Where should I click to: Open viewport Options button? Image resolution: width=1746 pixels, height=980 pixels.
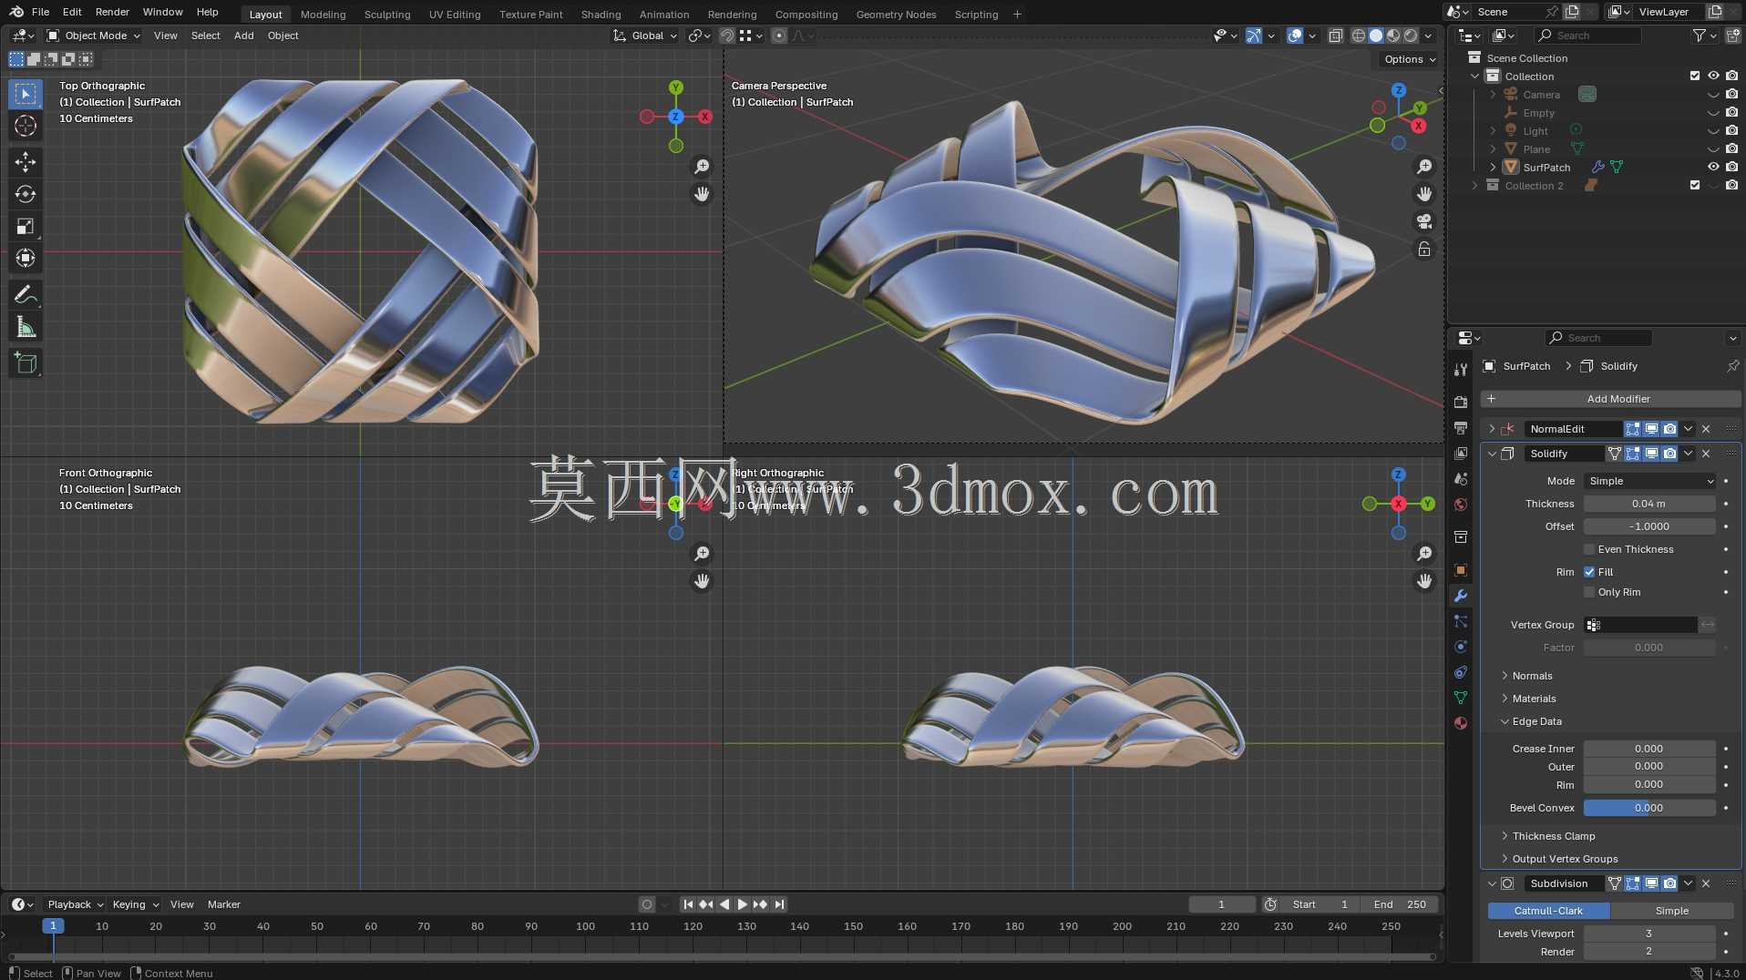coord(1410,59)
